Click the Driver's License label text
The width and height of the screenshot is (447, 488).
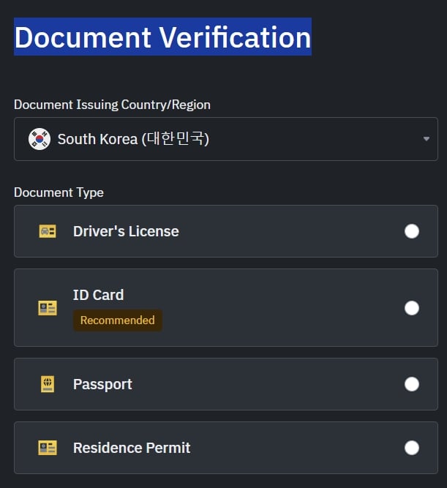click(126, 231)
